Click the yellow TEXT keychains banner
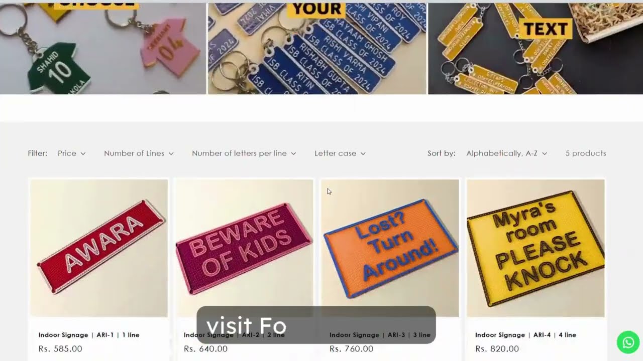 pyautogui.click(x=535, y=49)
